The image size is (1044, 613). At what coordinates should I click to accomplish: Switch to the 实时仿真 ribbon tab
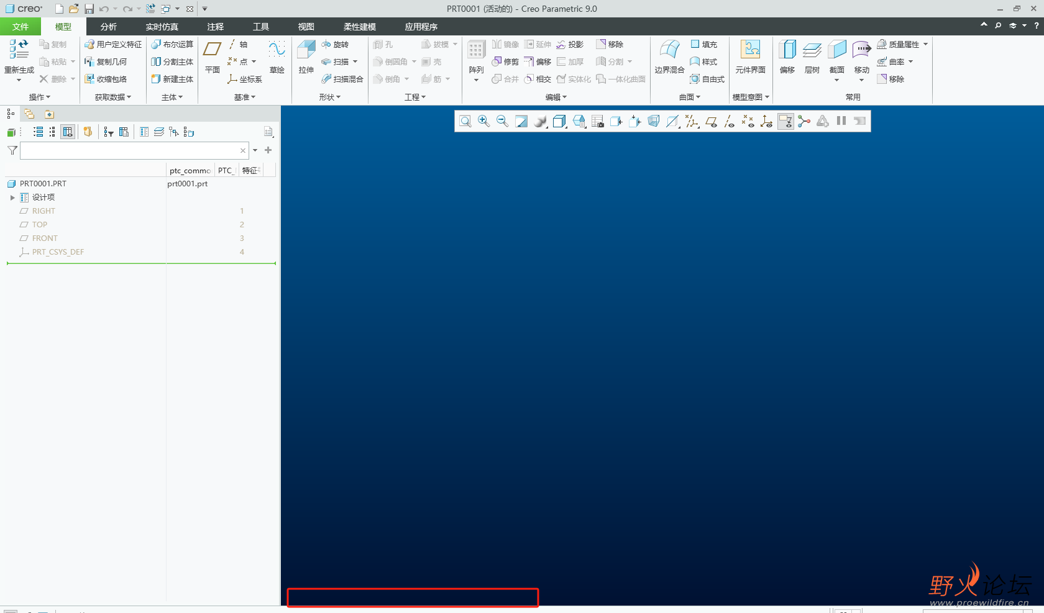162,27
